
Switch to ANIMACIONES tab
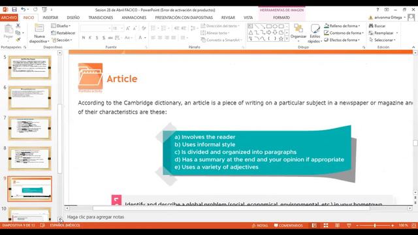134,18
